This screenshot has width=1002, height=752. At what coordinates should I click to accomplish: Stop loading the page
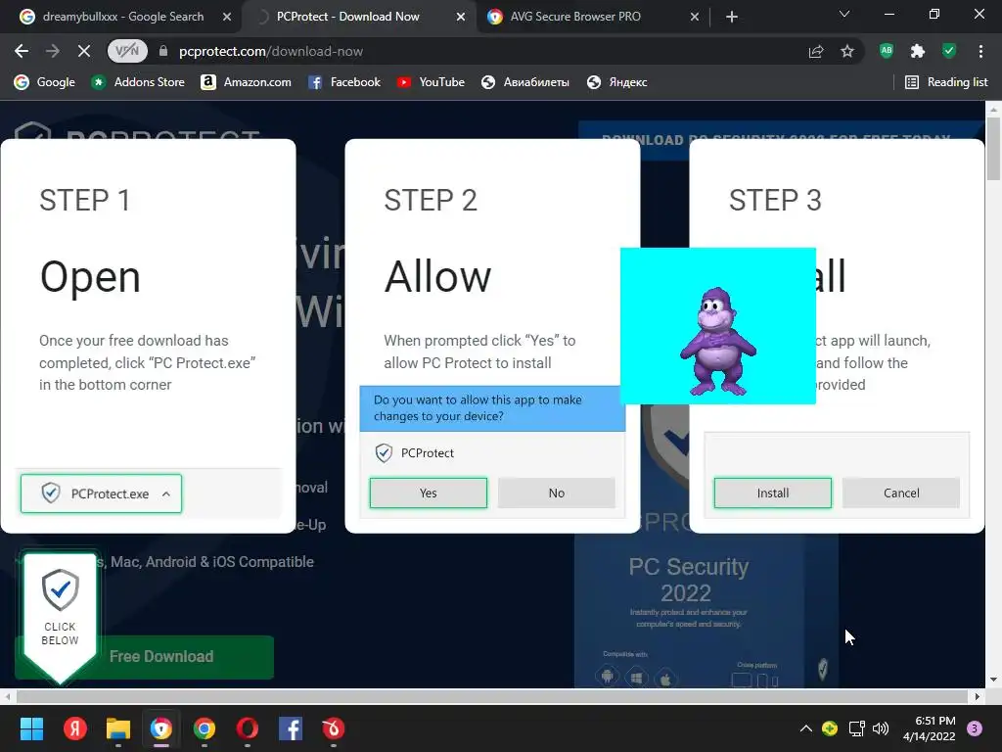[84, 51]
